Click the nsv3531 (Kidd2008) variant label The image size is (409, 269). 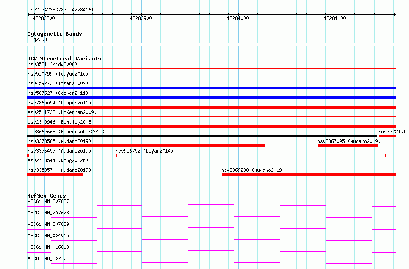[x=52, y=64]
